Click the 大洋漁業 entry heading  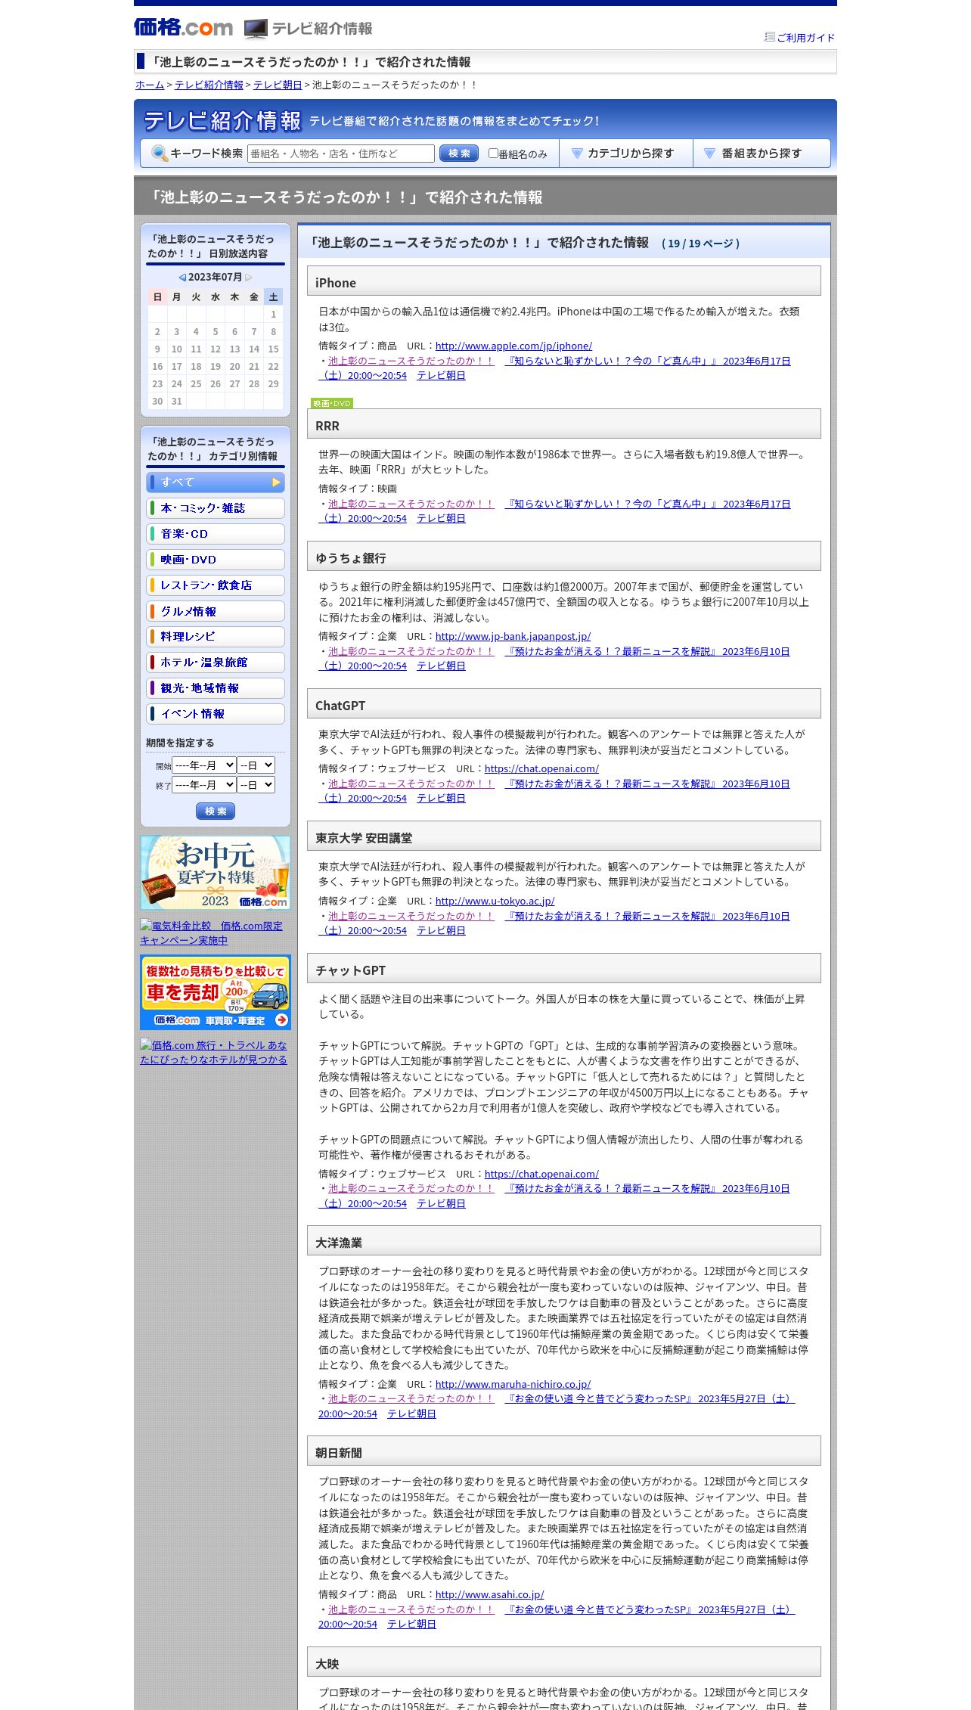click(x=339, y=1243)
